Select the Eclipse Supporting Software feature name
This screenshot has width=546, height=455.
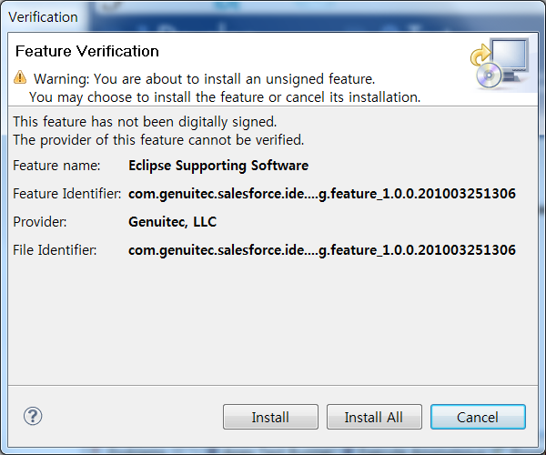click(218, 166)
